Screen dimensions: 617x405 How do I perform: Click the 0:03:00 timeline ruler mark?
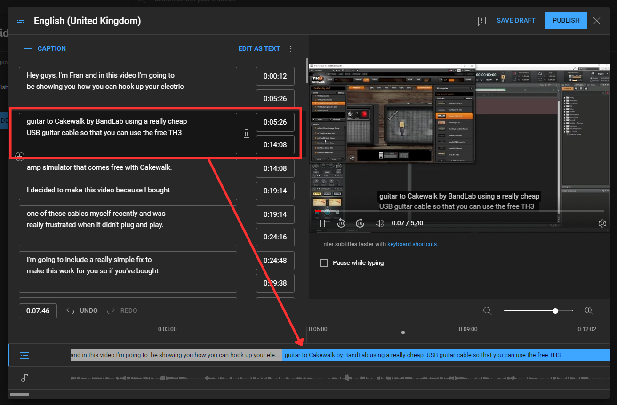[167, 329]
